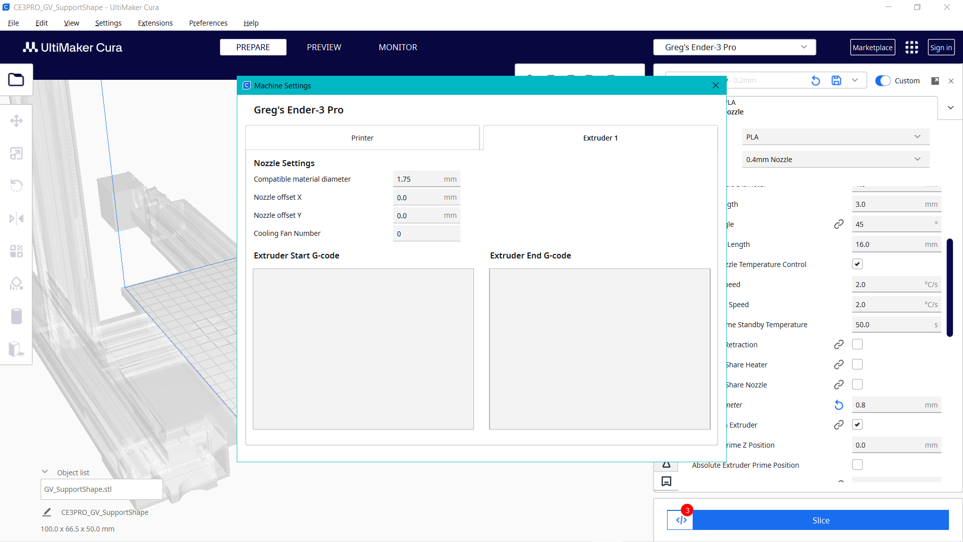Enable the Share Heater checkbox
Image resolution: width=963 pixels, height=542 pixels.
coord(858,364)
